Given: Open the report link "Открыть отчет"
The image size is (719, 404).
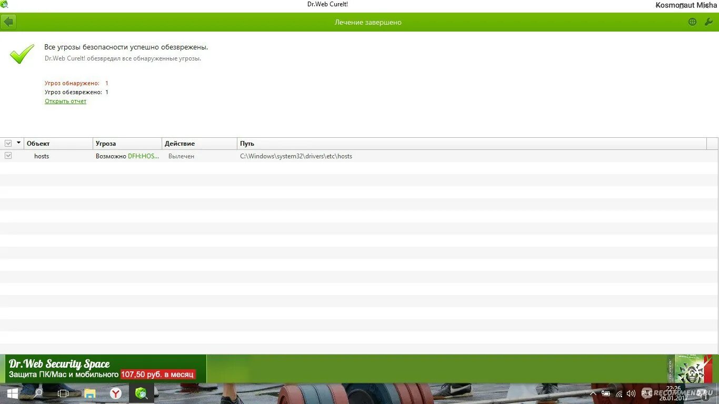Looking at the screenshot, I should [65, 101].
